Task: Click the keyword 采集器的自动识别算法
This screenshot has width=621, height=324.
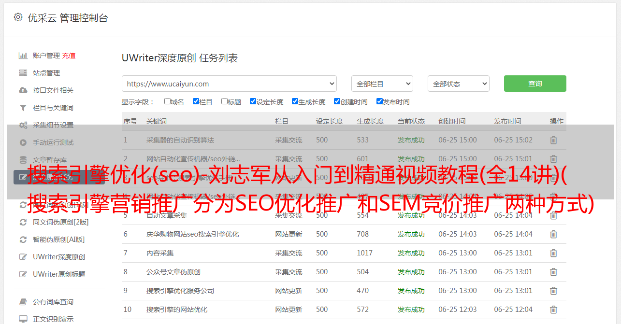Action: click(180, 140)
